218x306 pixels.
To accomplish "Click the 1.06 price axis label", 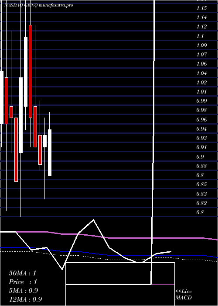I will pyautogui.click(x=201, y=64).
